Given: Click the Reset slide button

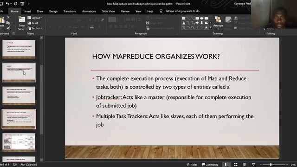Looking at the screenshot, I should click(33, 23).
